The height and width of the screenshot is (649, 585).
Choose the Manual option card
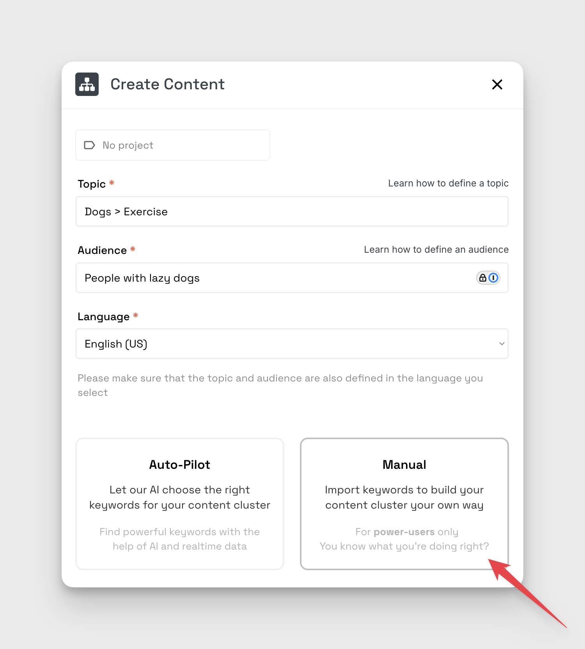(x=404, y=504)
